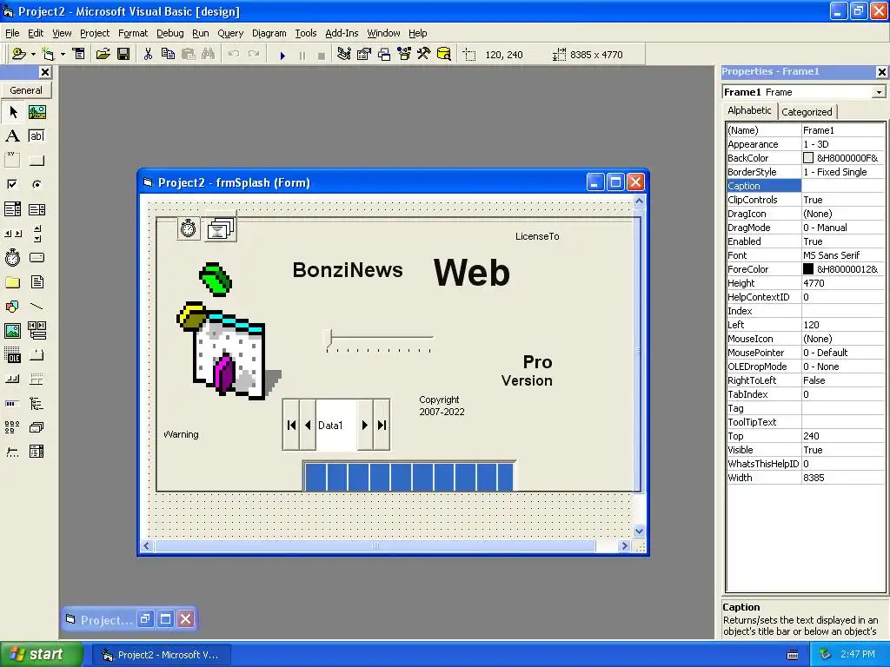
Task: Restore the minimized Project window at bottom
Action: 145,618
